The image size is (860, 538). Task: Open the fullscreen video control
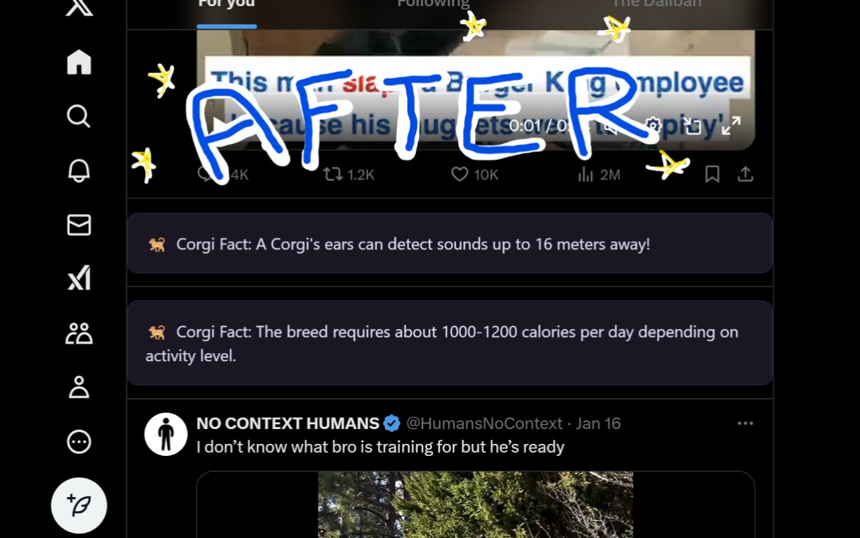(731, 125)
